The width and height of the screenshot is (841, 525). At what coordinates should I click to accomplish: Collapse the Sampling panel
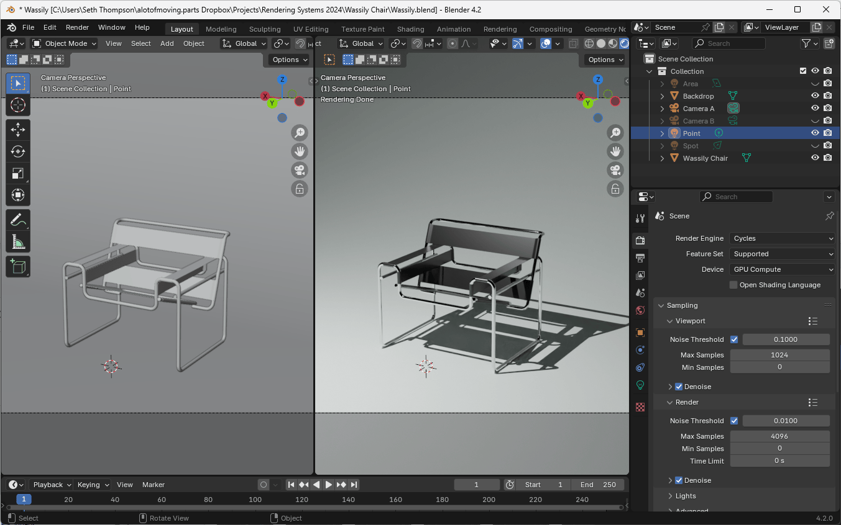[x=661, y=305]
